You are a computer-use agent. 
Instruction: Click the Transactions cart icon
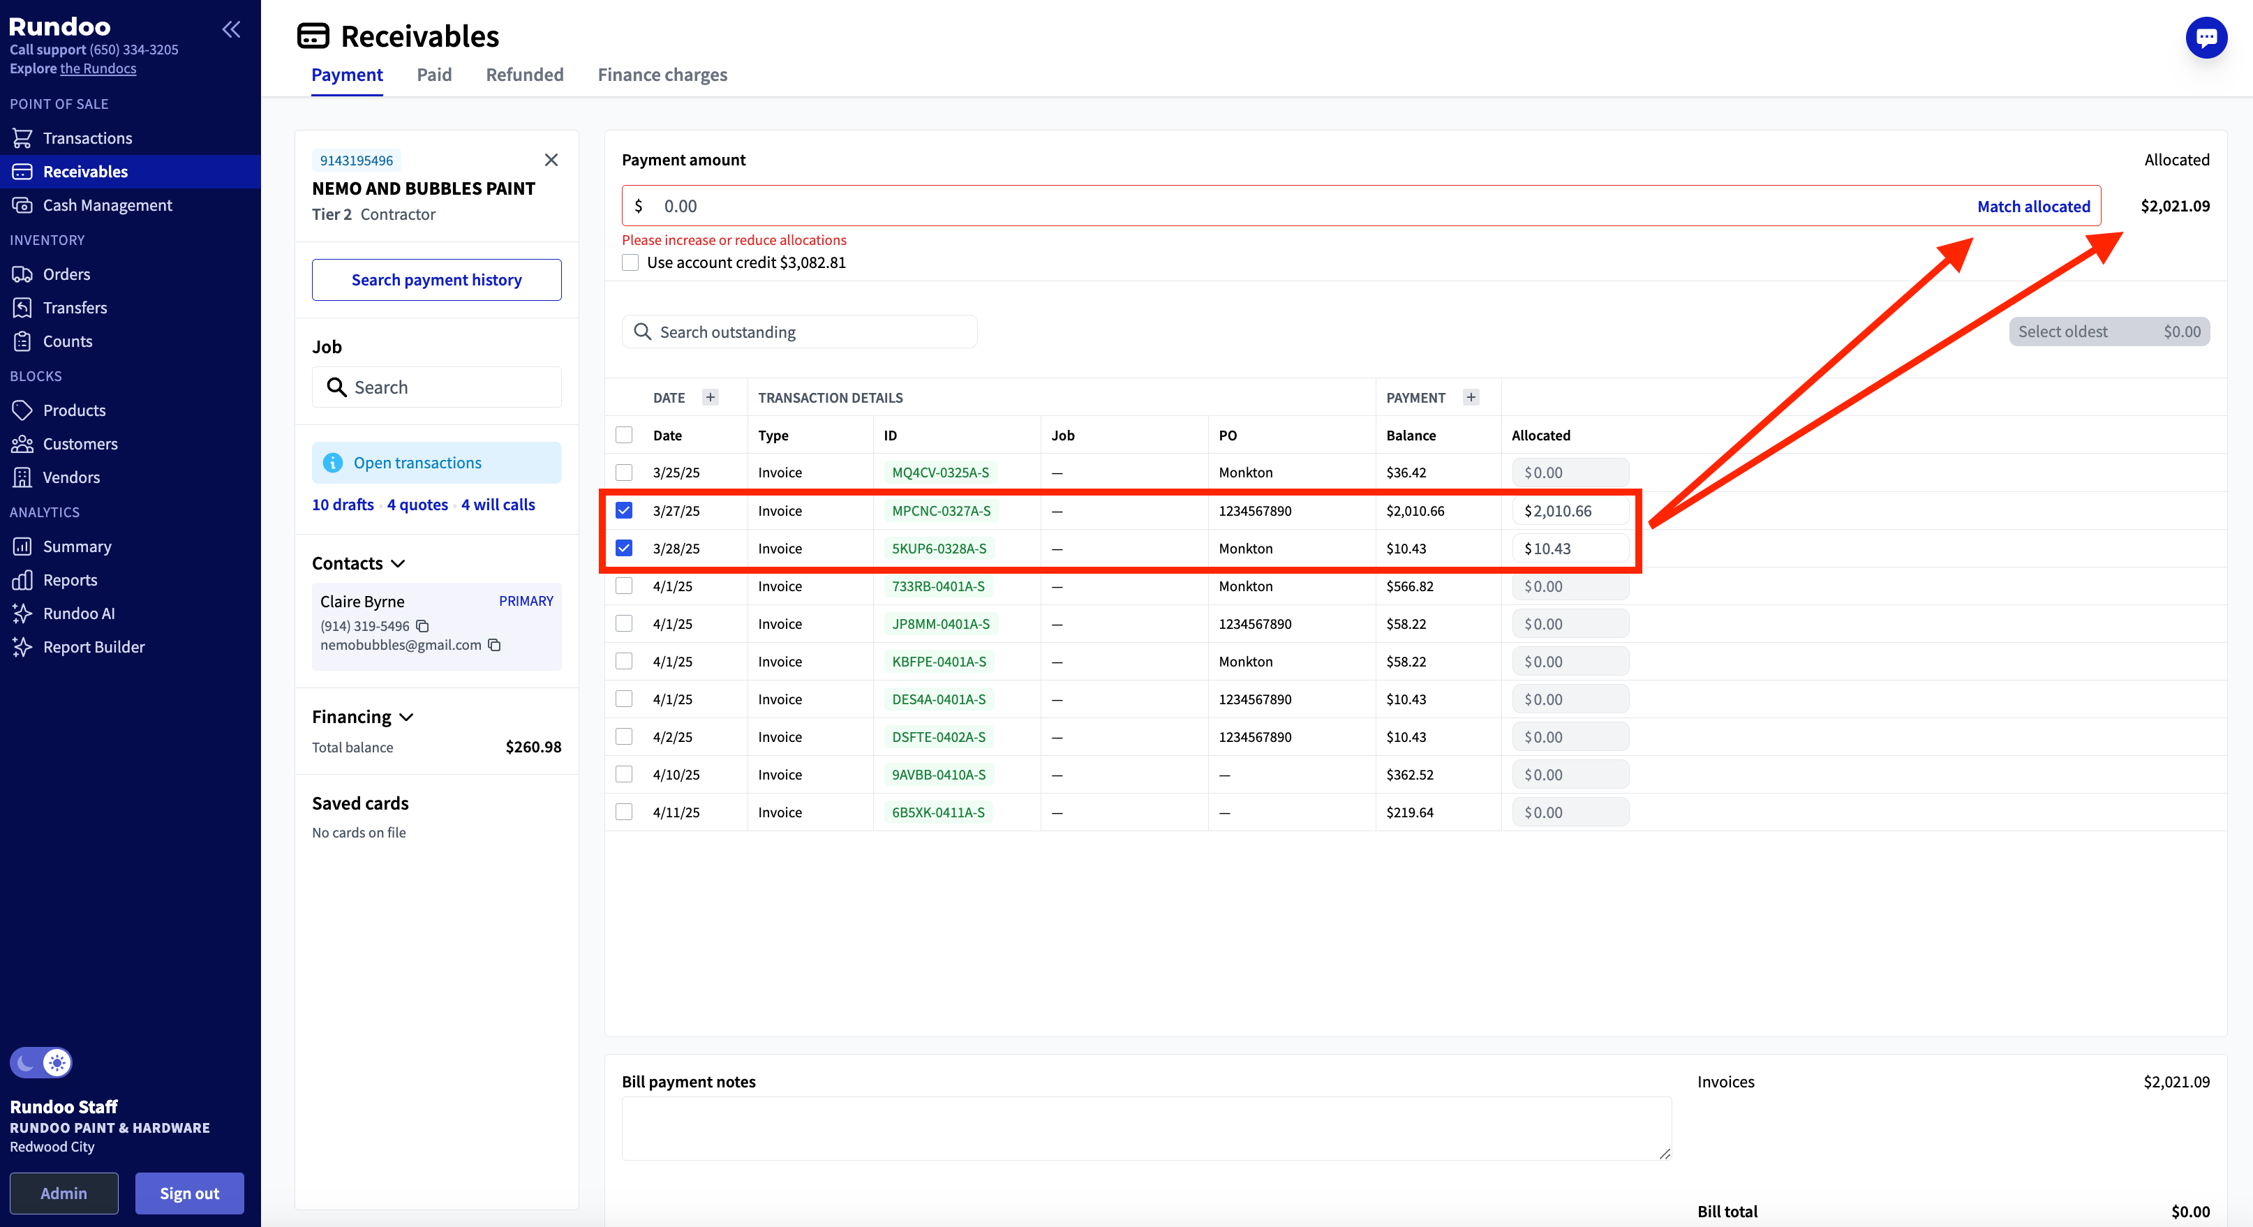(22, 138)
